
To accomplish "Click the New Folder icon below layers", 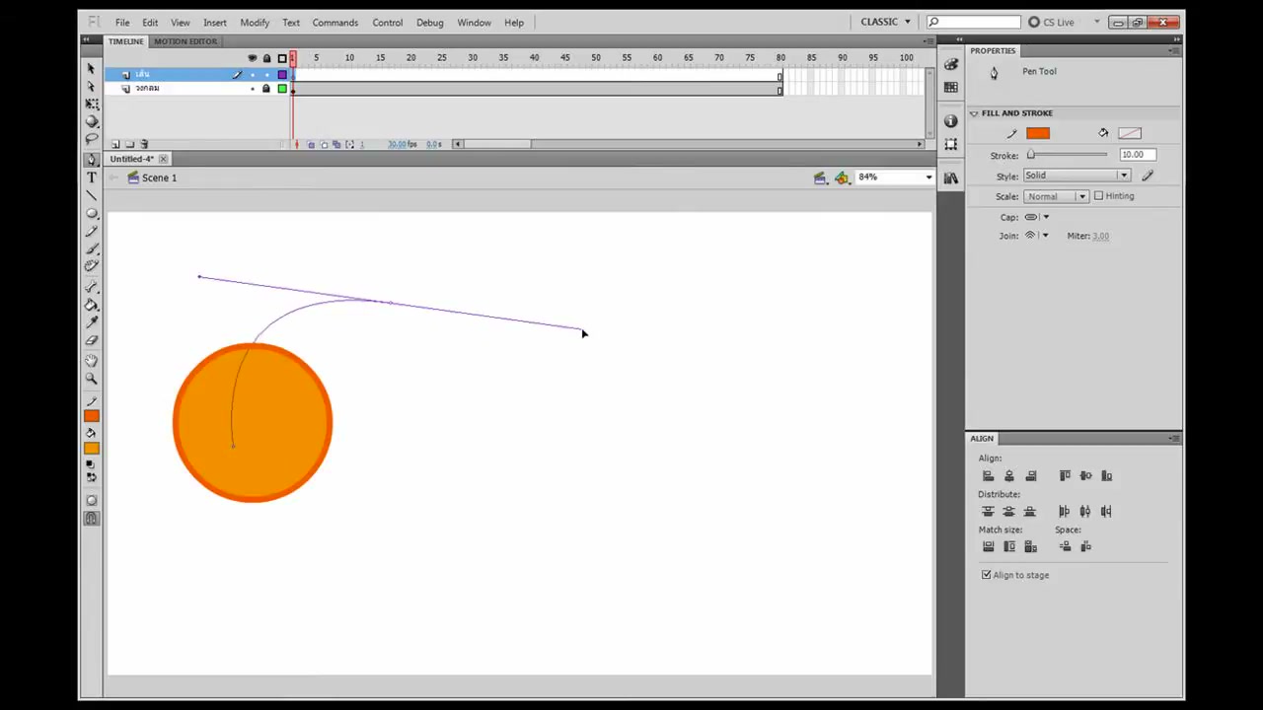I will (x=129, y=144).
